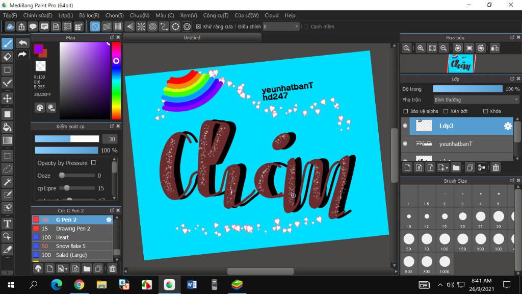Click the purple foreground color swatch
Screen dimensions: 522x294
point(38,50)
